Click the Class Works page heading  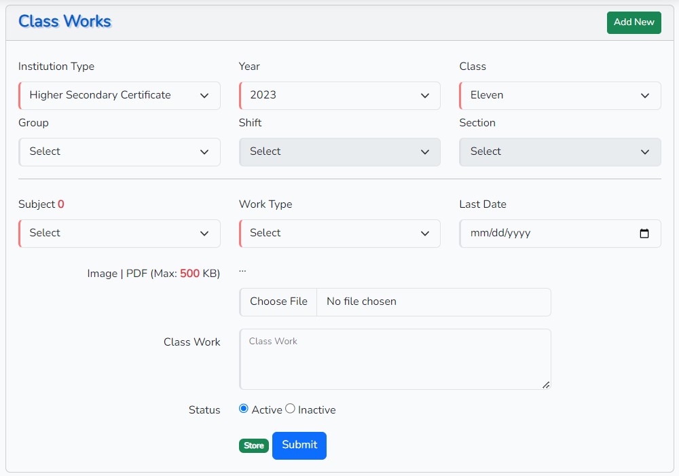tap(65, 22)
